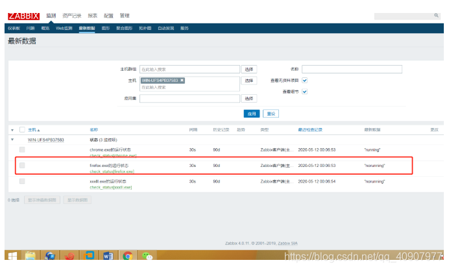Image resolution: width=449 pixels, height=269 pixels.
Task: Toggle the 查看细节 checkbox
Action: pyautogui.click(x=305, y=92)
